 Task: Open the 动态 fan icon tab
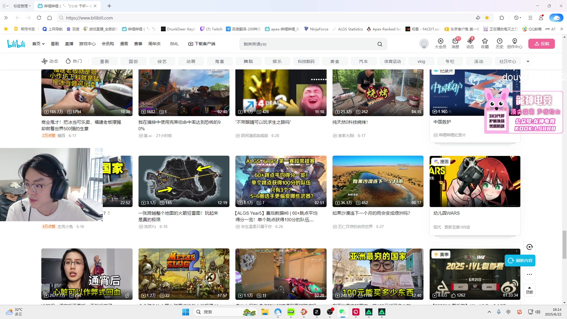click(50, 61)
